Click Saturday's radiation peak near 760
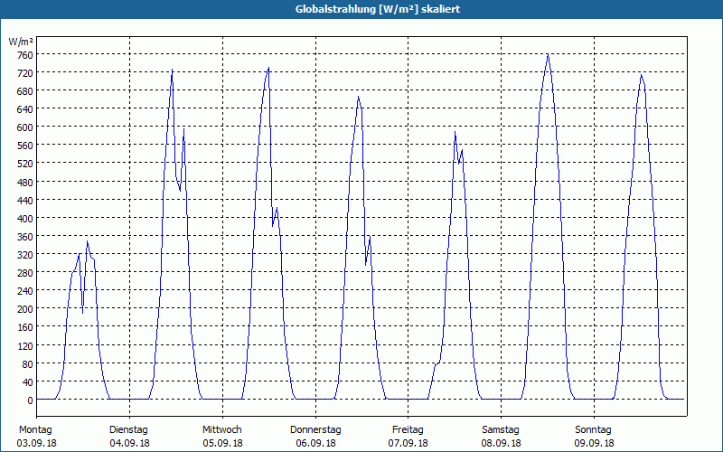Viewport: 723px width, 452px height. pos(548,54)
